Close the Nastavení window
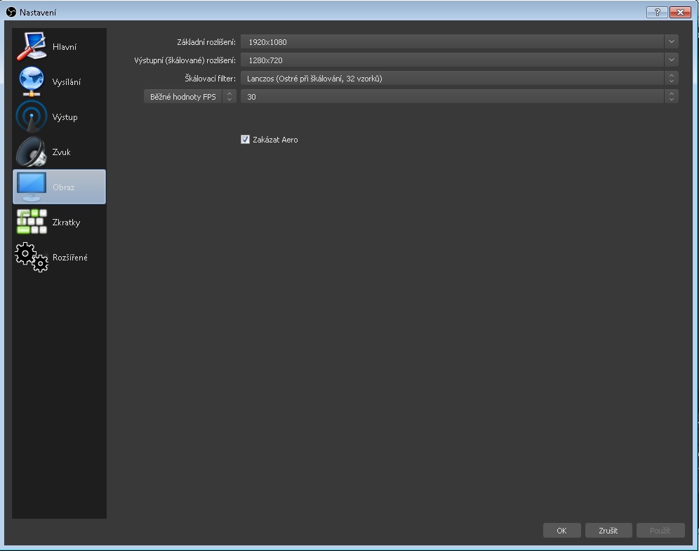699x551 pixels. (680, 12)
